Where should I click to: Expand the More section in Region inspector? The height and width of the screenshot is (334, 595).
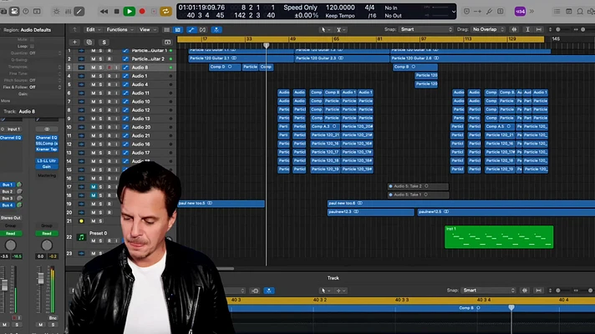coord(5,101)
